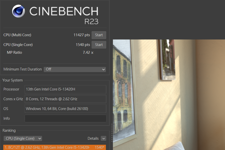Screen dimensions: 225x150
Task: Open the CPU (Single Core) ranking dropdown
Action: click(x=23, y=138)
